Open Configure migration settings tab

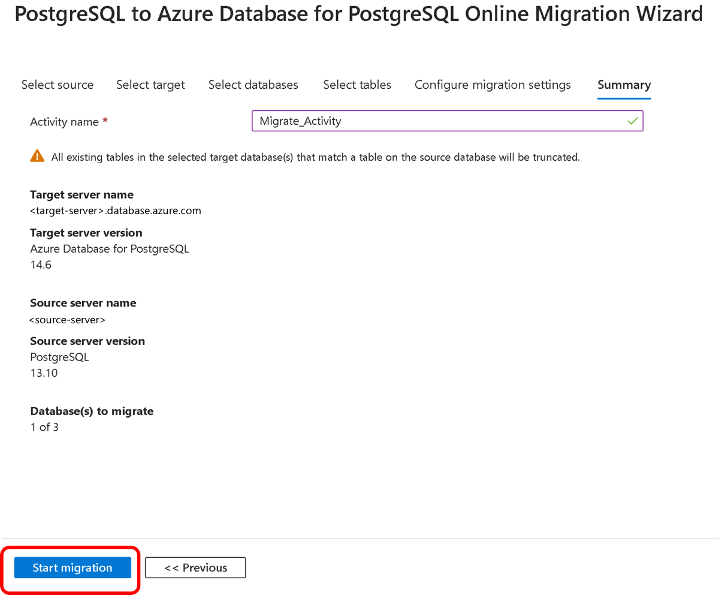pos(493,85)
